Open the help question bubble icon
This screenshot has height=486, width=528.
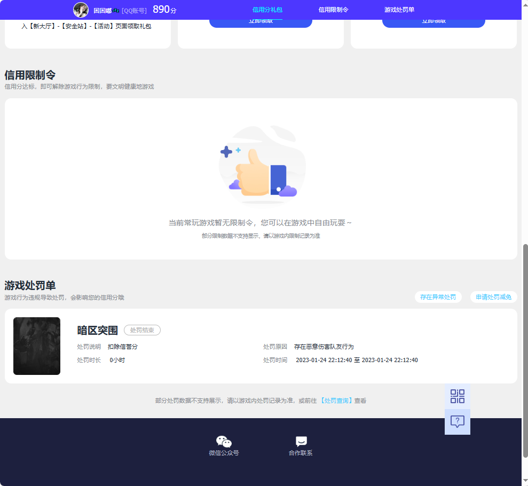[x=458, y=422]
